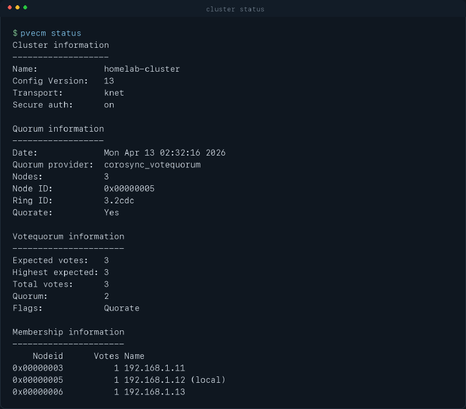466x409 pixels.
Task: Click the membership 'Name' column header
Action: (135, 356)
